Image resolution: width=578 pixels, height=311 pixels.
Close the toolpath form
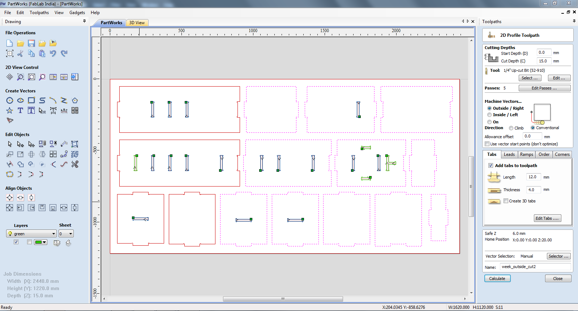[x=558, y=279]
